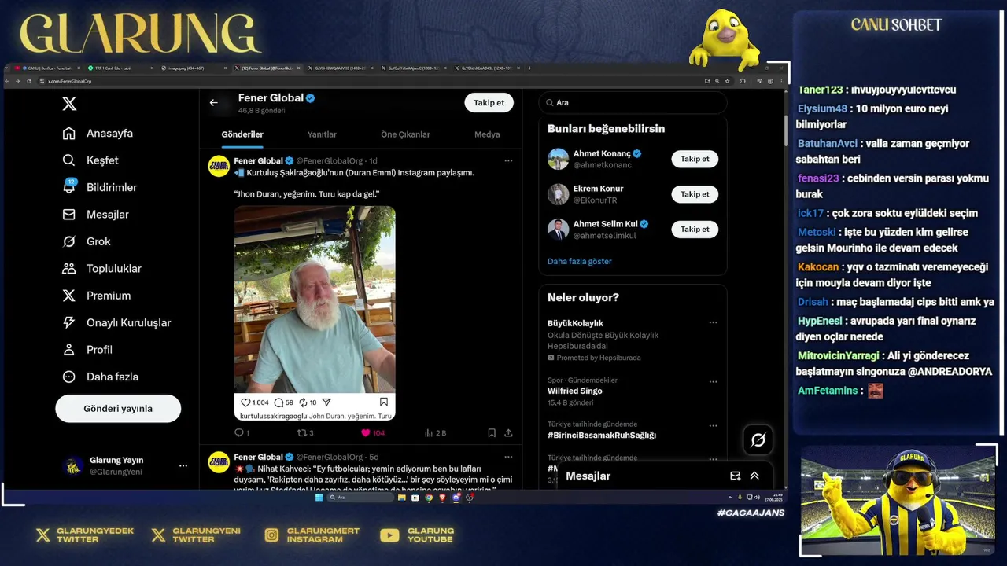Open Mesajlar in the sidebar
1007x566 pixels.
[96, 215]
